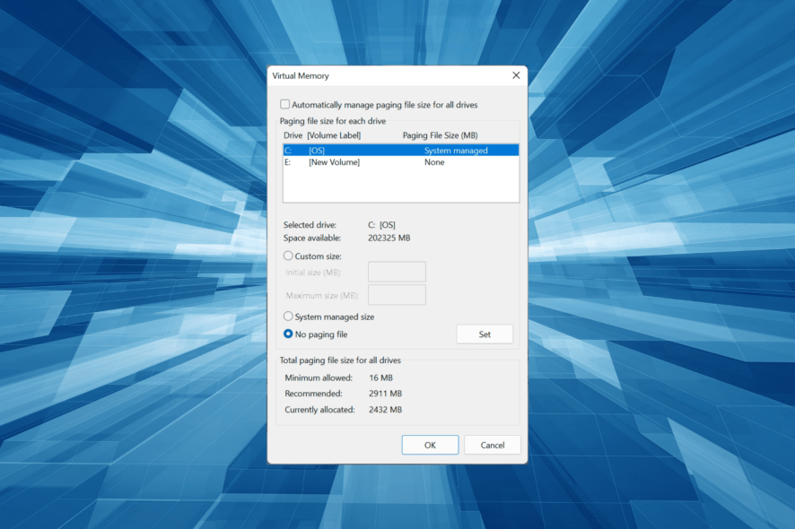Click the Maximum size input field
The width and height of the screenshot is (795, 529).
[397, 294]
